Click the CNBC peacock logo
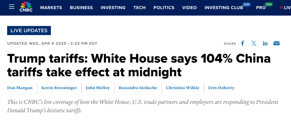This screenshot has height=123, width=291. tap(26, 7)
